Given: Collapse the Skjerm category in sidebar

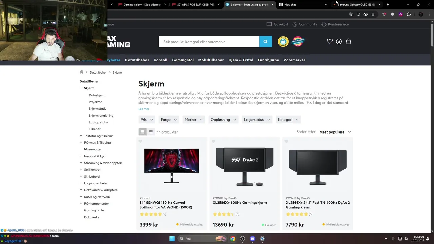Looking at the screenshot, I should click(x=81, y=88).
